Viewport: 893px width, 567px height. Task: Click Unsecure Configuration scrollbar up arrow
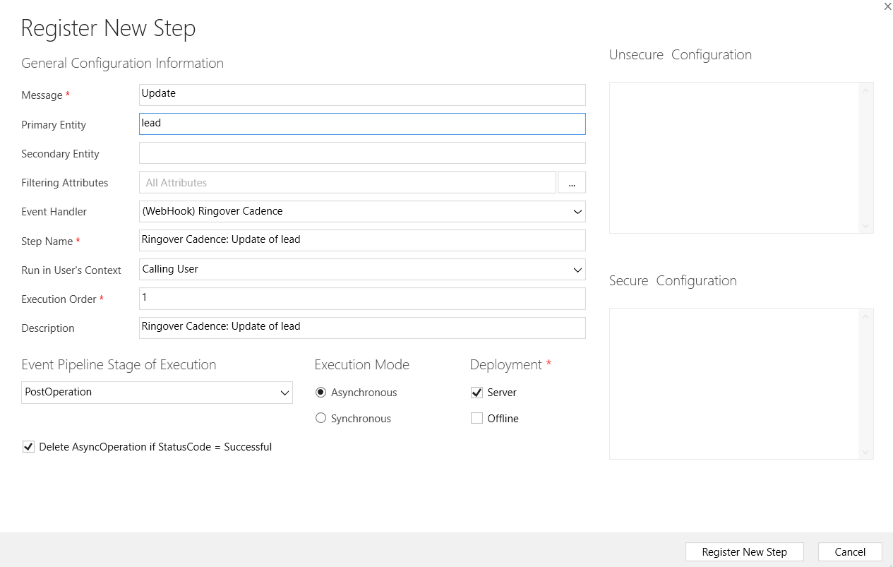click(865, 90)
